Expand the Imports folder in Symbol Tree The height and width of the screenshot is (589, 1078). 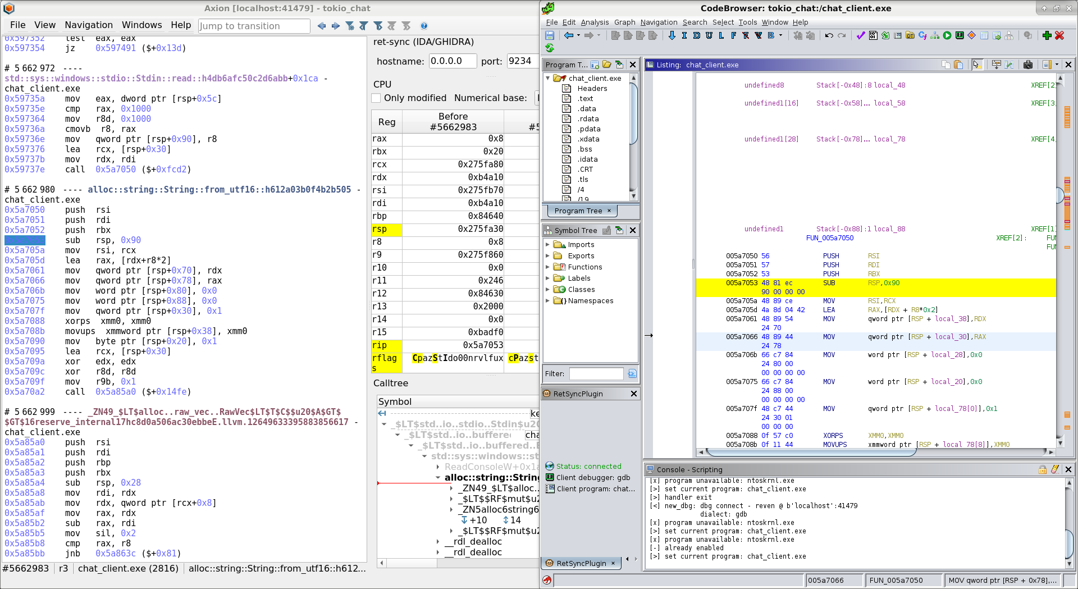[549, 244]
